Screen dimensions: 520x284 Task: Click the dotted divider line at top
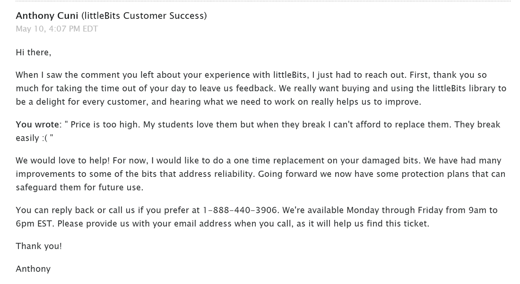pos(263,1)
